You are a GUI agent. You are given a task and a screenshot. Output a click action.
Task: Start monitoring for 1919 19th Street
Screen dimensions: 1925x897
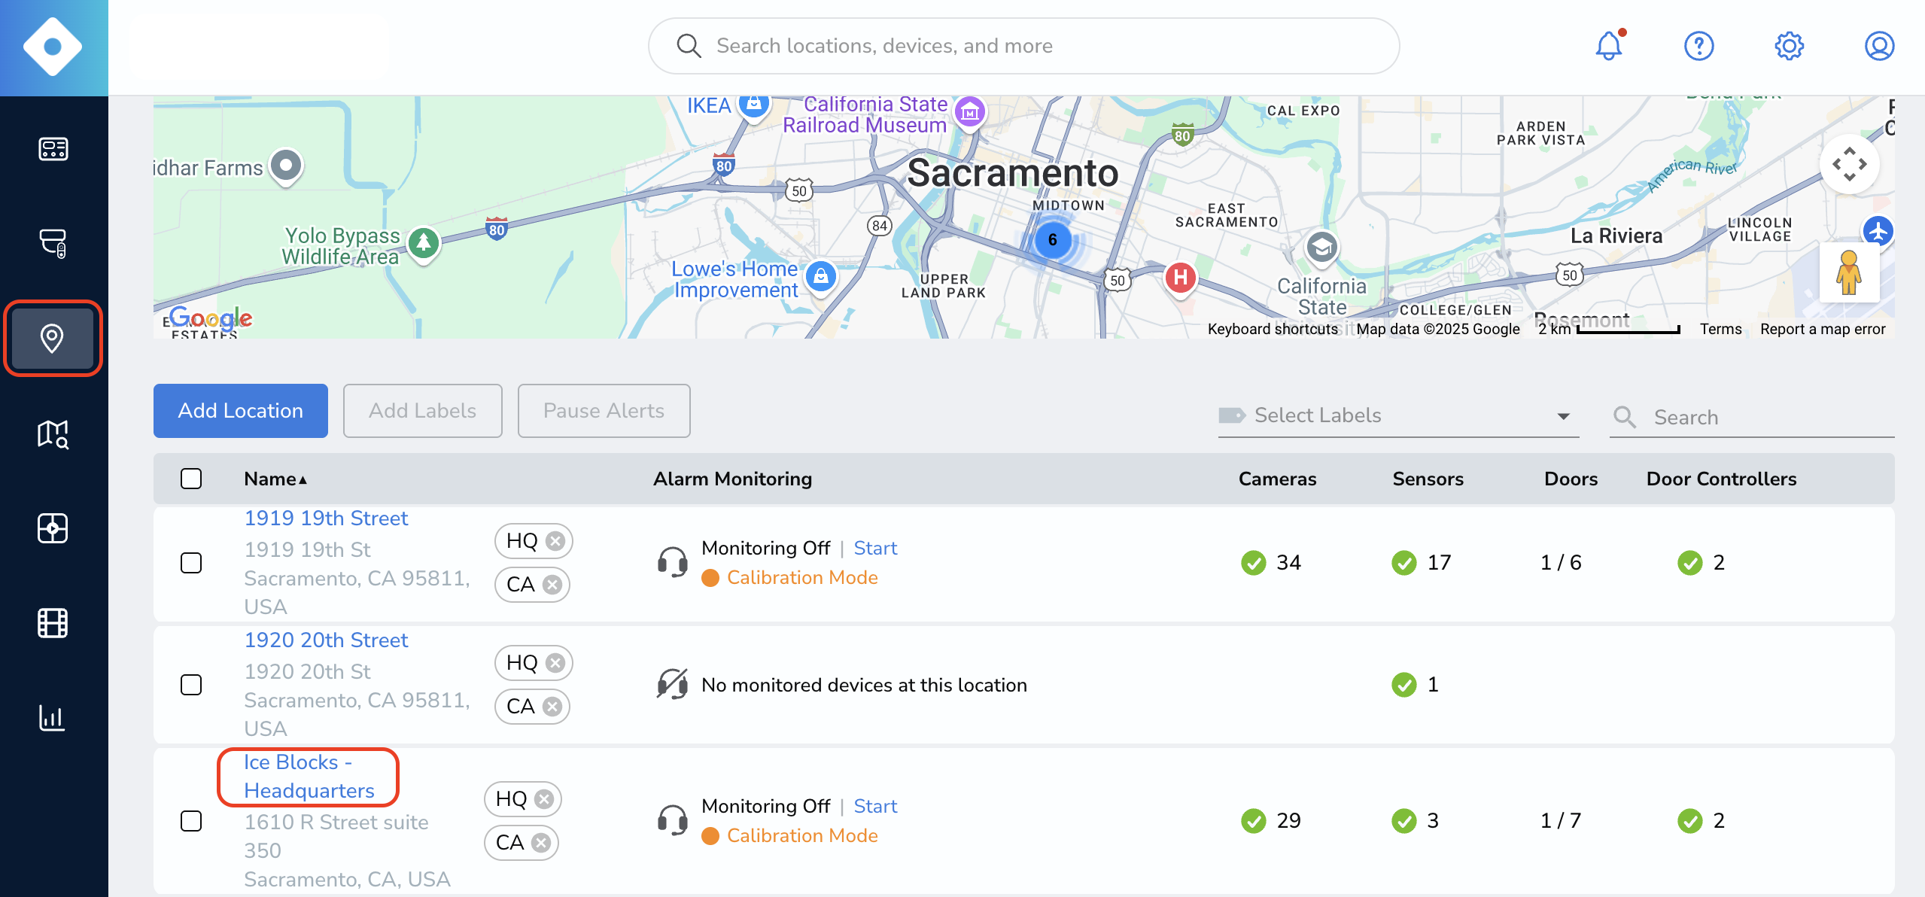coord(875,549)
